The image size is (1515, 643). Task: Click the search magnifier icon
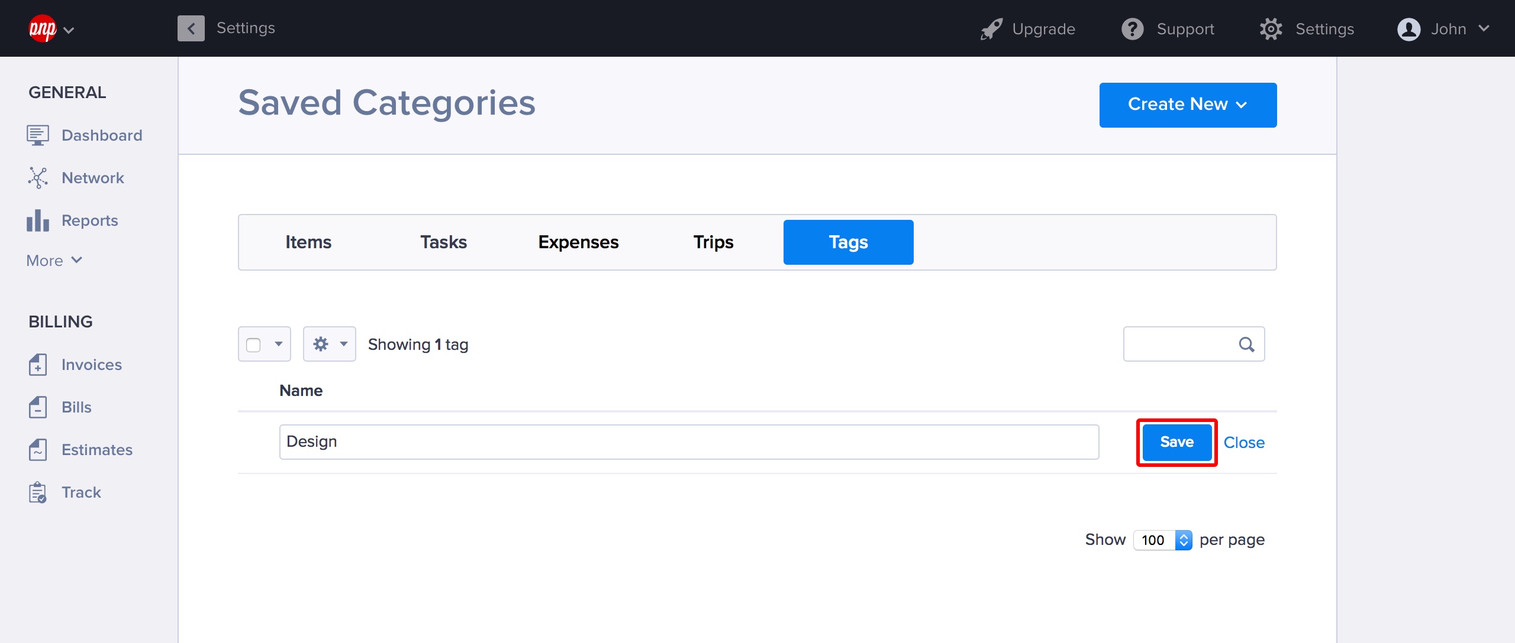(1246, 345)
